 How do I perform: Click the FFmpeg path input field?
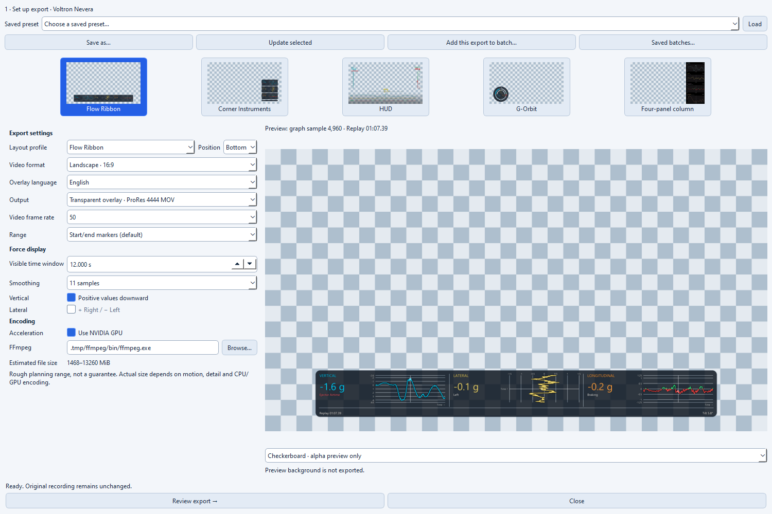pos(143,348)
